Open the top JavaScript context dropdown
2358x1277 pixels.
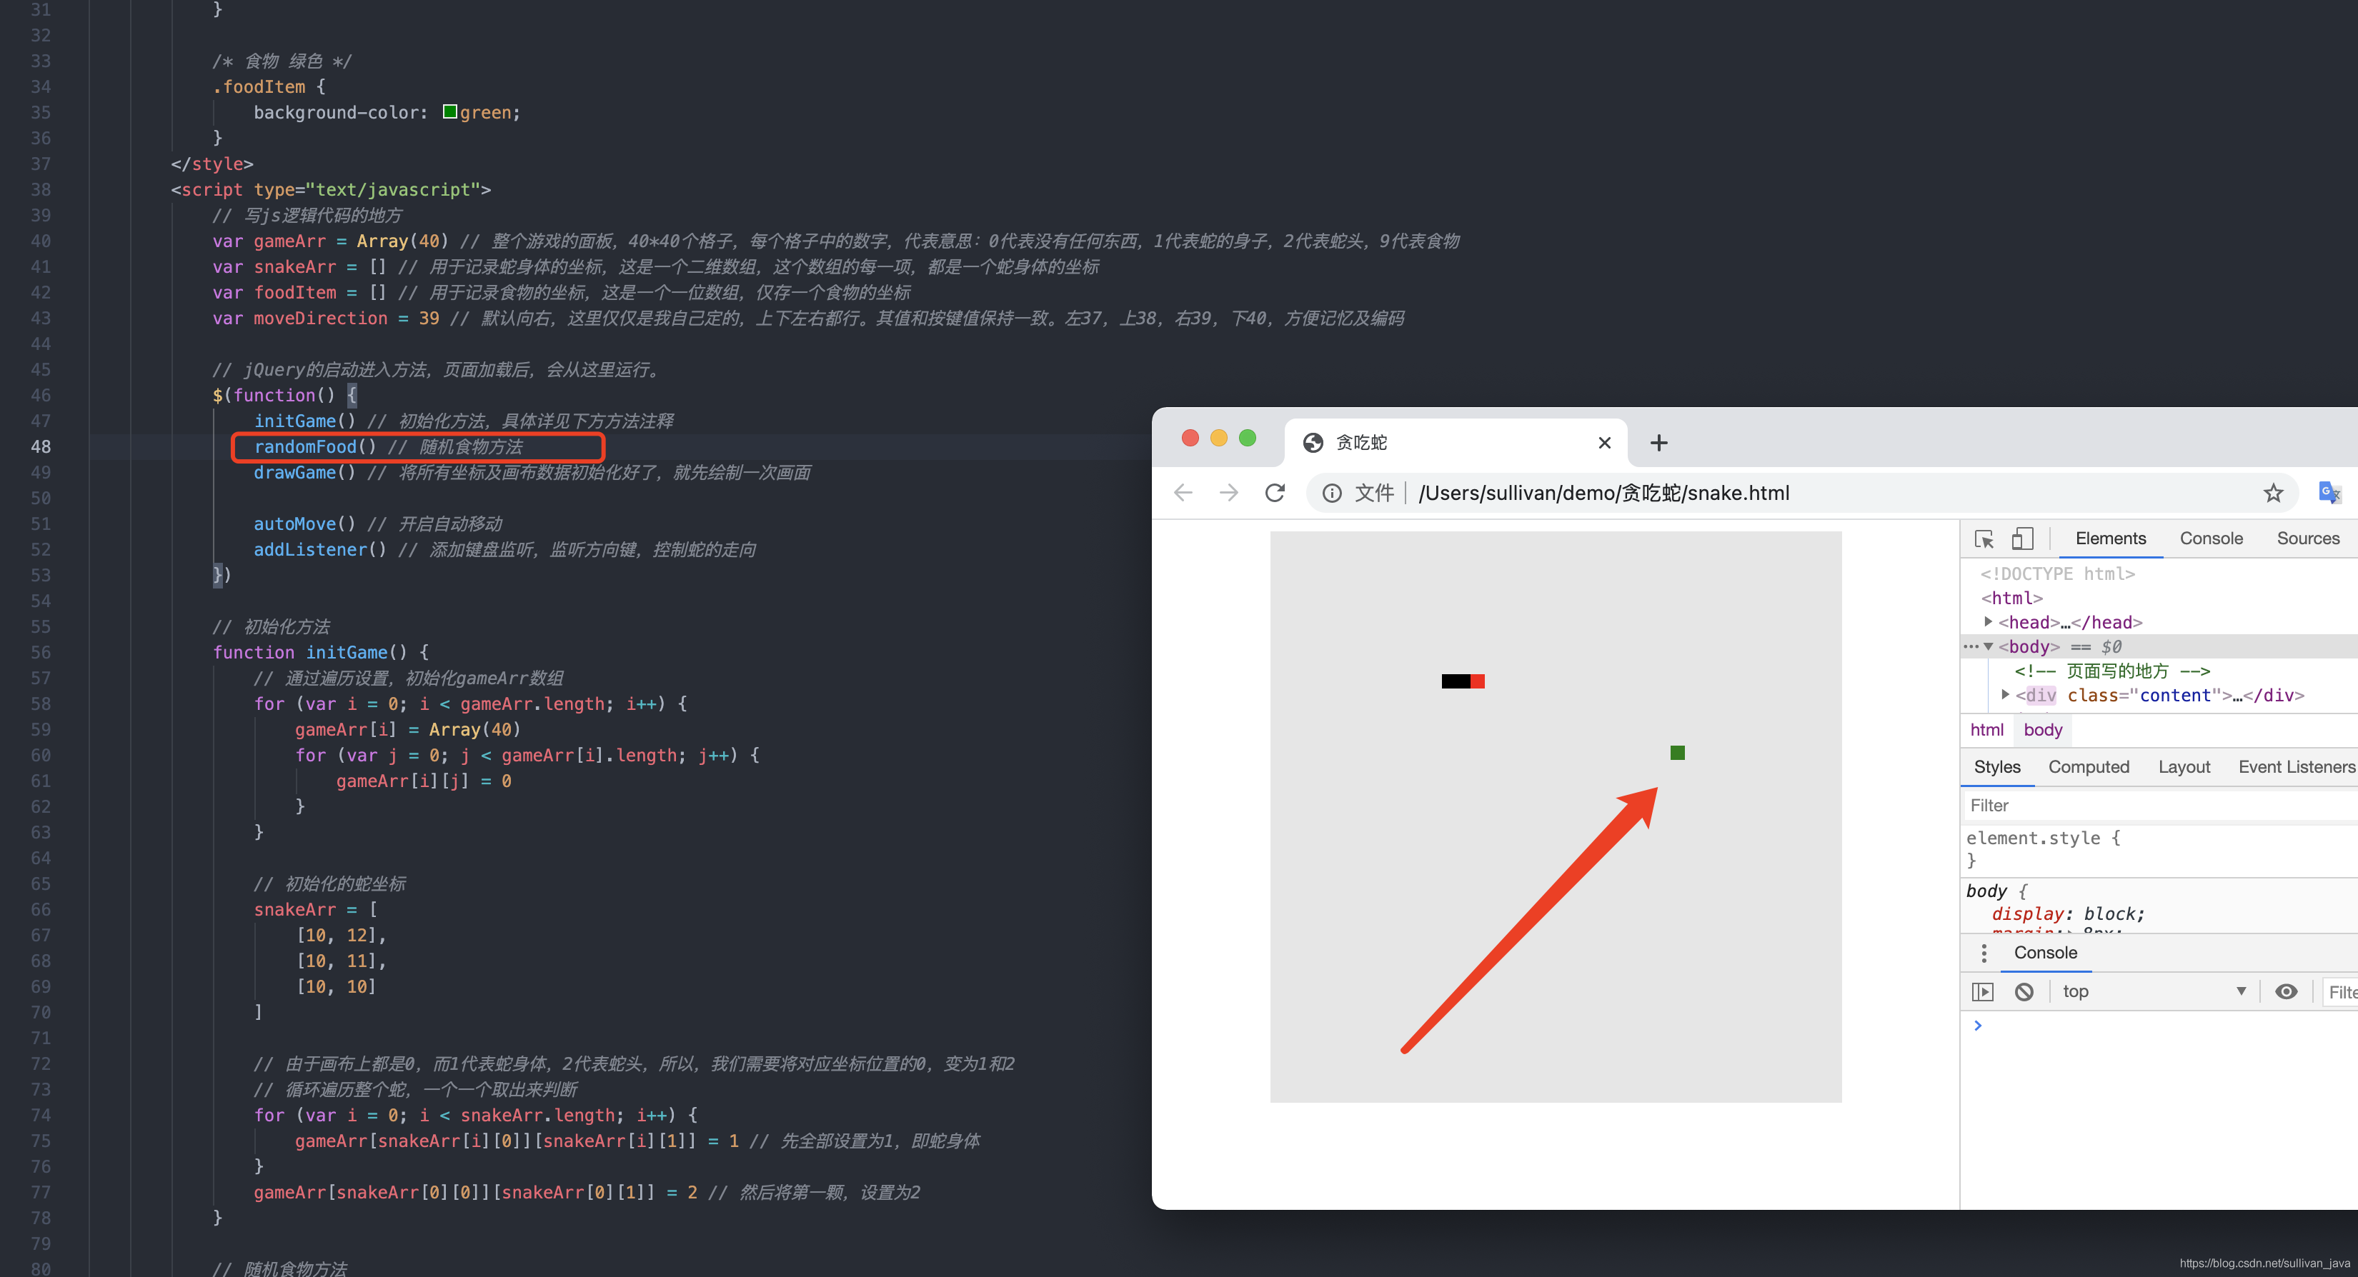pos(2152,991)
